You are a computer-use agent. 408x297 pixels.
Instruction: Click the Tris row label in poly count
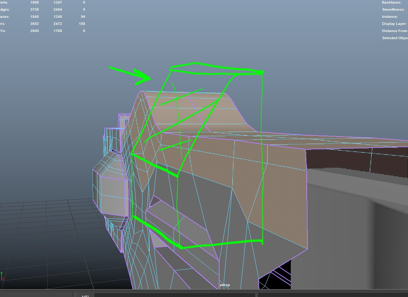tap(2, 23)
